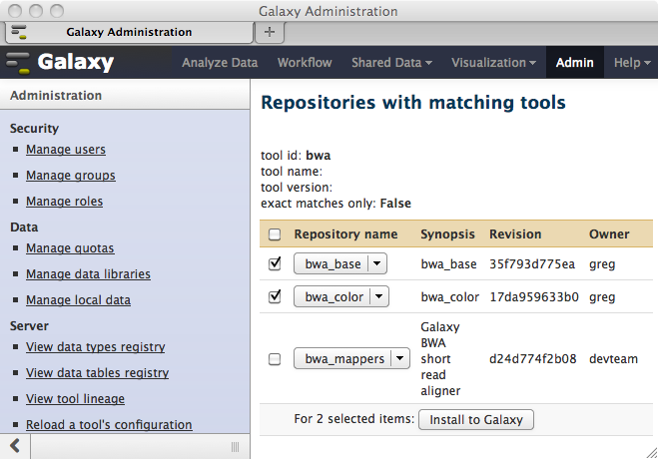
Task: Click revision 17da959633b0 cell
Action: 534,296
